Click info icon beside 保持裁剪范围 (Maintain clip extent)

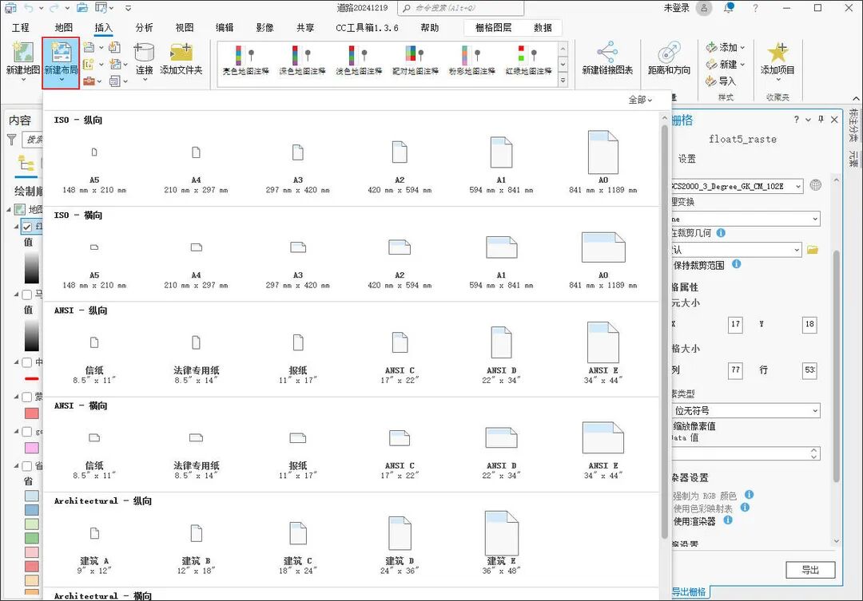(x=737, y=264)
